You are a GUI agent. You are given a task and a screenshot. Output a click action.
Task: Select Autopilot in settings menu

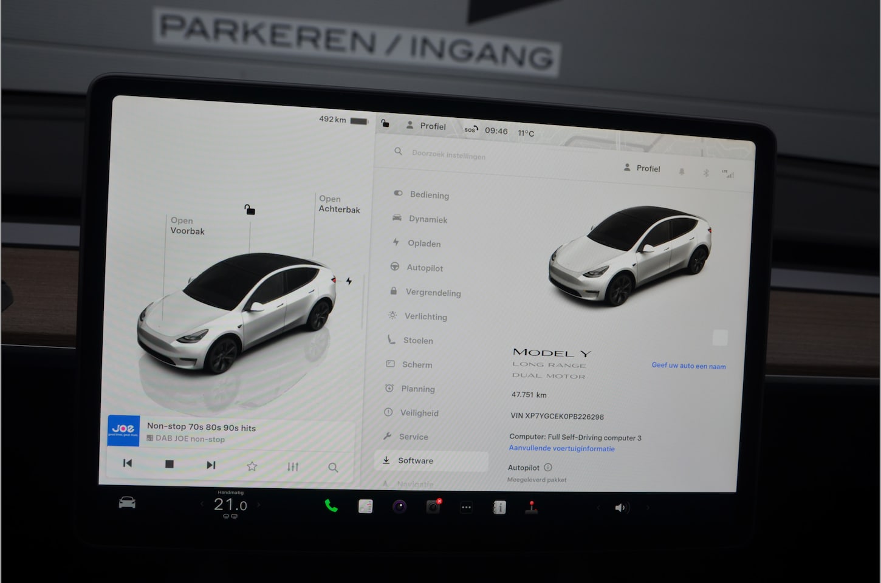pos(424,268)
